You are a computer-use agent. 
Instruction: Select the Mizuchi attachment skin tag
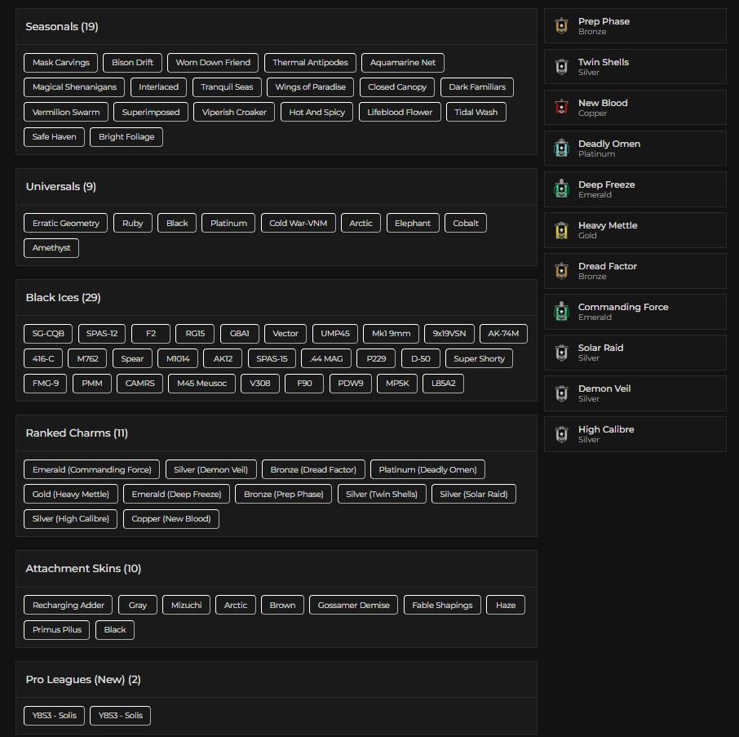[186, 605]
